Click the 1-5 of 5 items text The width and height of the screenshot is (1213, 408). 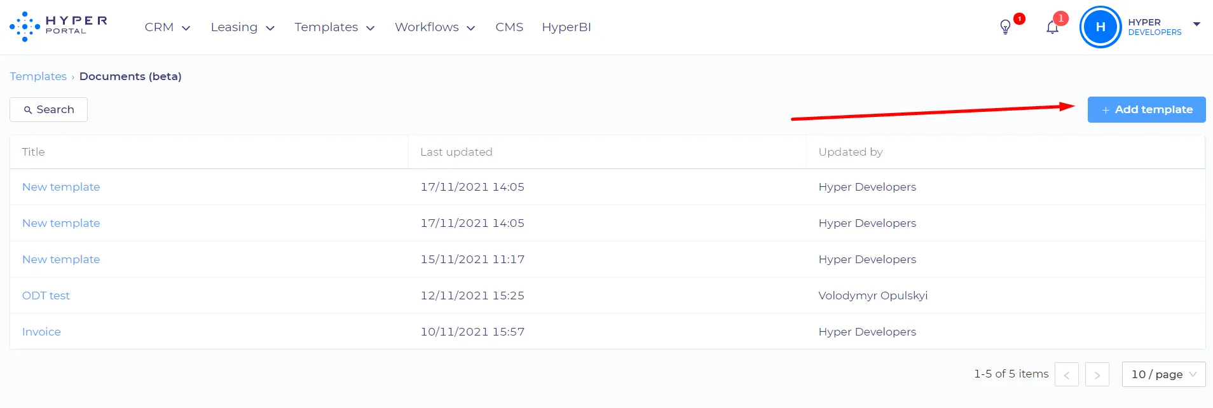(1011, 374)
